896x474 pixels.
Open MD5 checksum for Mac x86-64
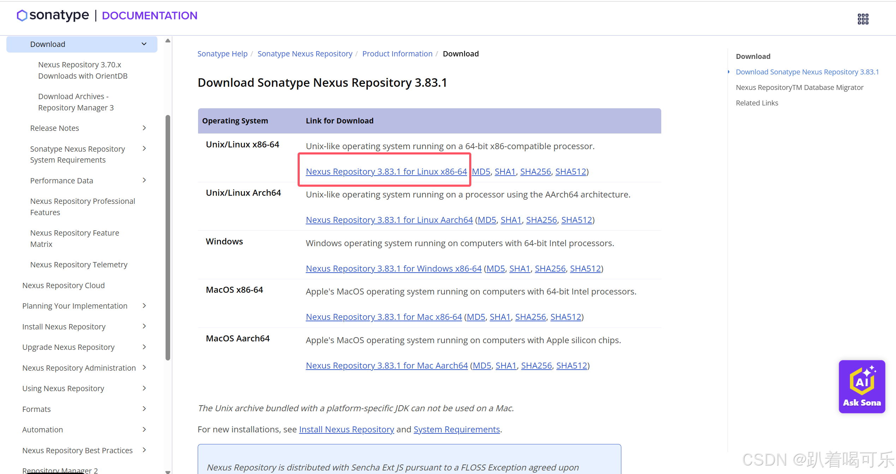click(476, 317)
